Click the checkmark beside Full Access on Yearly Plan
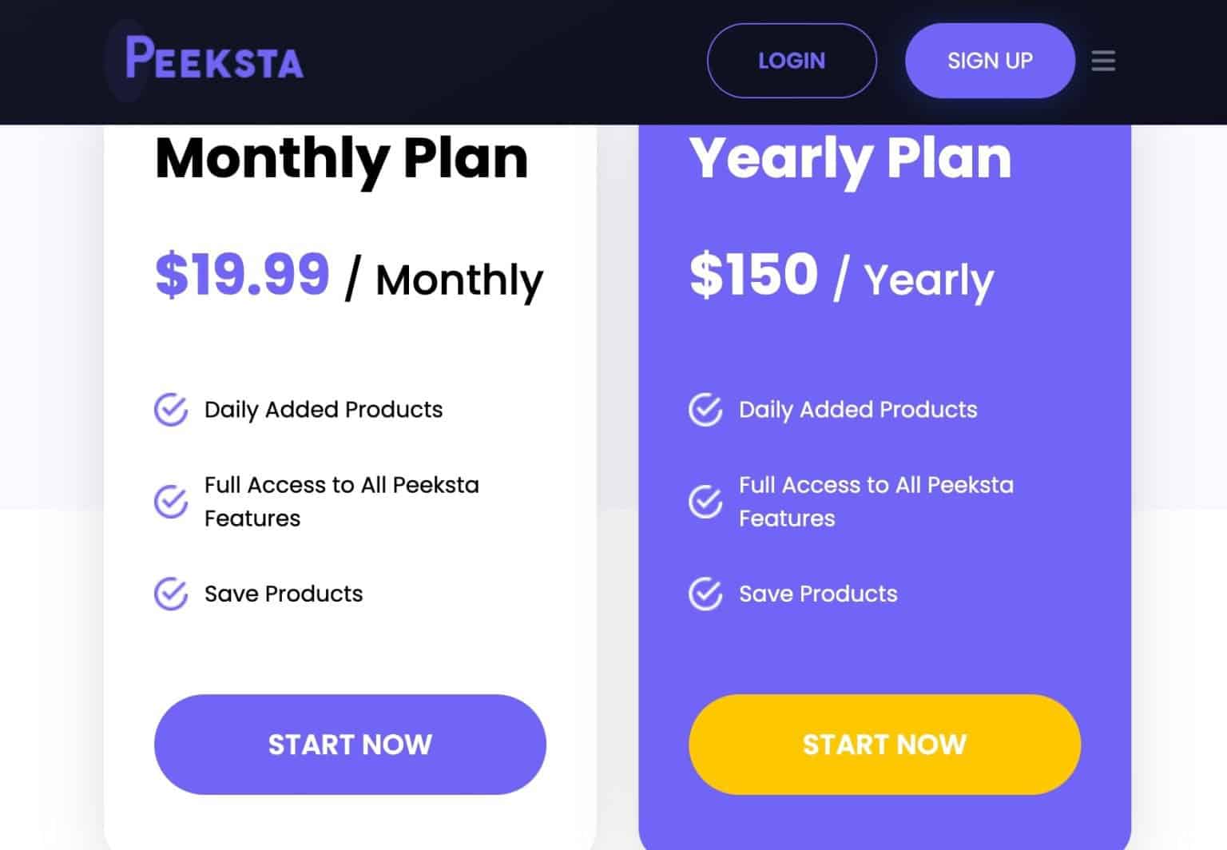This screenshot has width=1227, height=850. click(x=705, y=501)
